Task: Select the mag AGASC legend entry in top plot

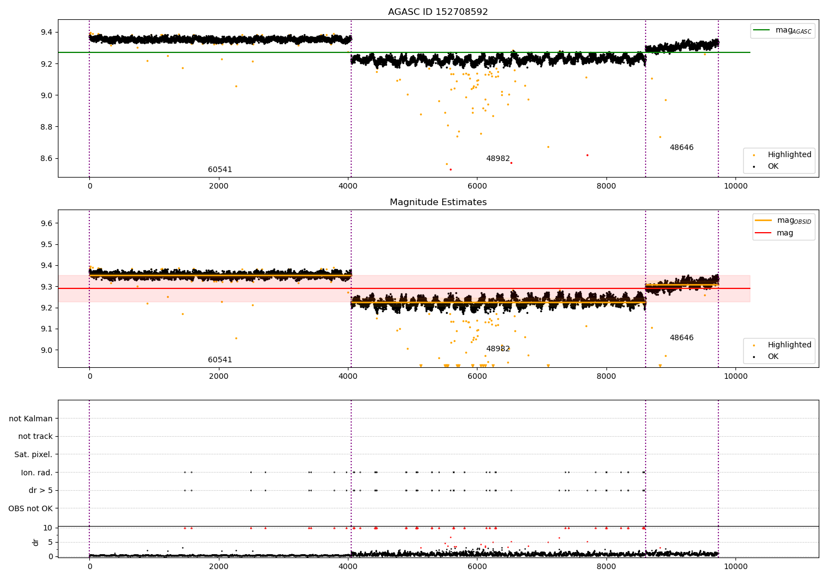Action: (x=782, y=30)
